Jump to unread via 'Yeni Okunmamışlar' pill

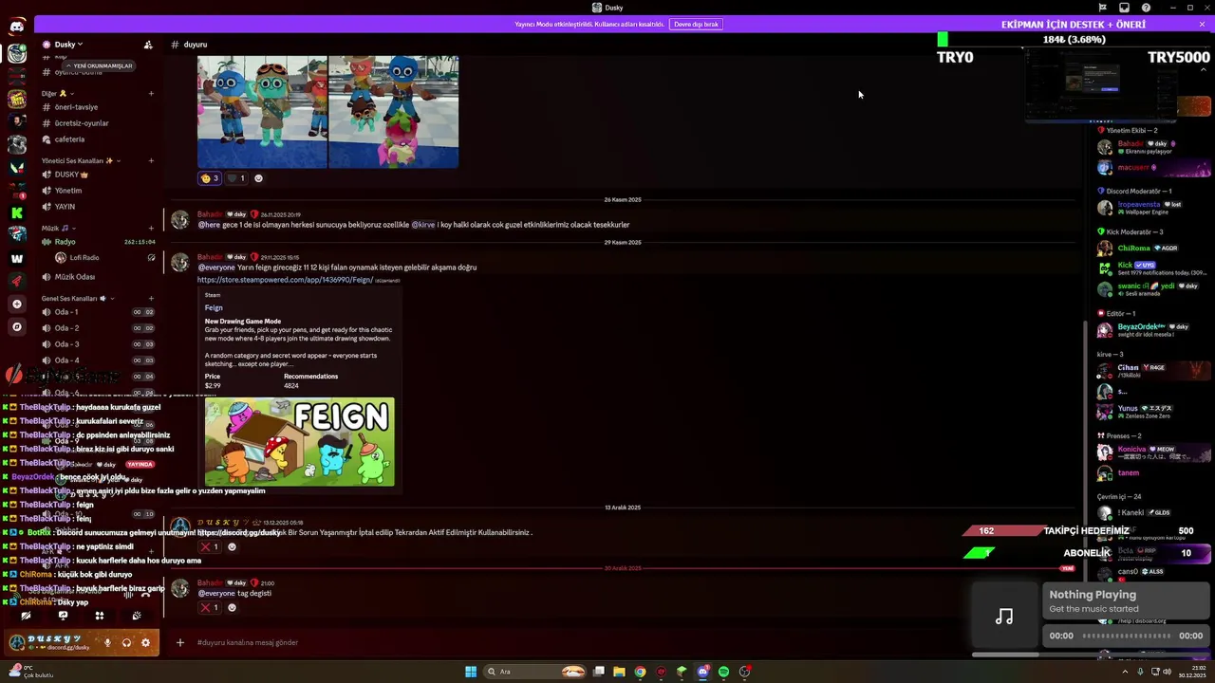tap(100, 65)
